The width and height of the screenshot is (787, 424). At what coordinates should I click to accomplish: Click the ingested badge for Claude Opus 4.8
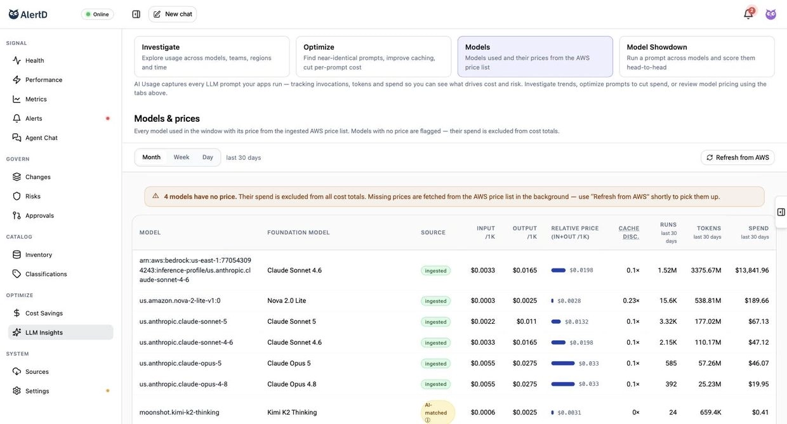click(435, 384)
